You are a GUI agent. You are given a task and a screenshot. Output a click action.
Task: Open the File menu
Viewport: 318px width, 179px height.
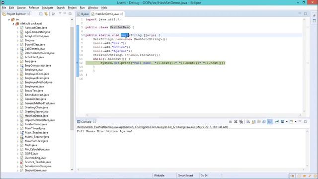point(4,8)
